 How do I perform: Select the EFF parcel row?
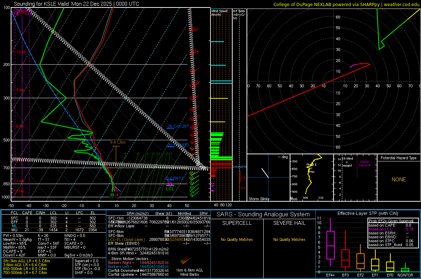(54, 222)
